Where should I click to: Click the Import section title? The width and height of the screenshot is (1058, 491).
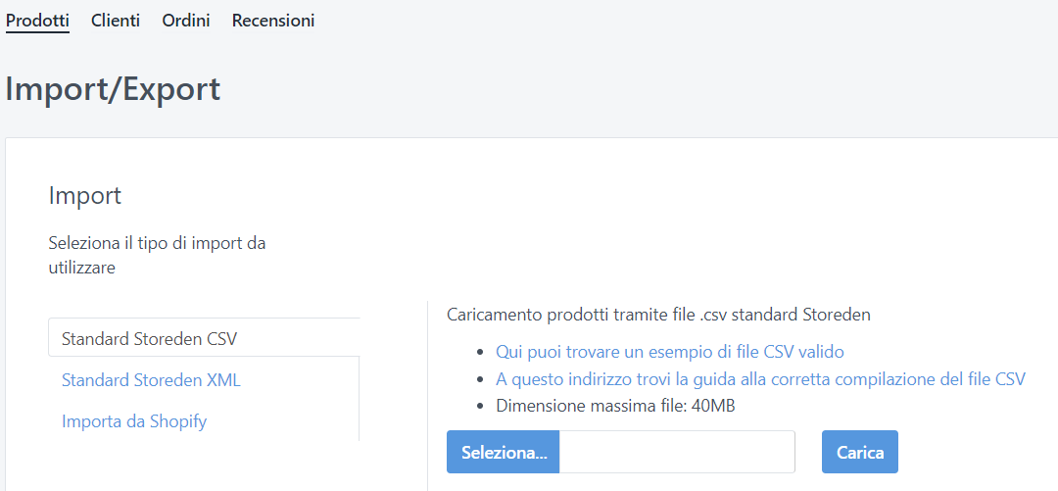tap(85, 195)
